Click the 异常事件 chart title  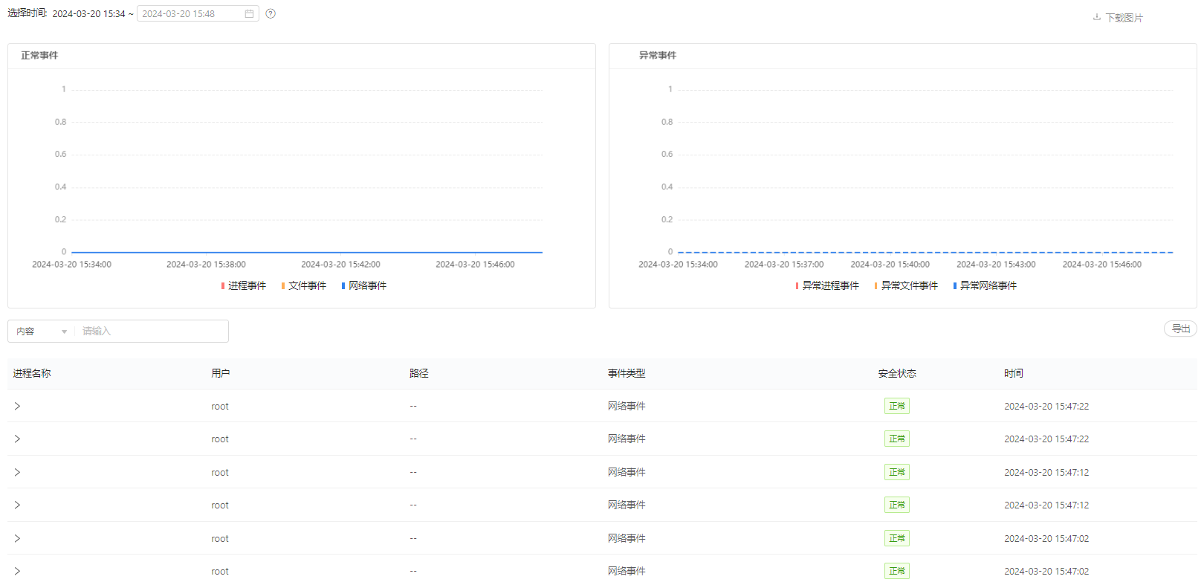(658, 55)
